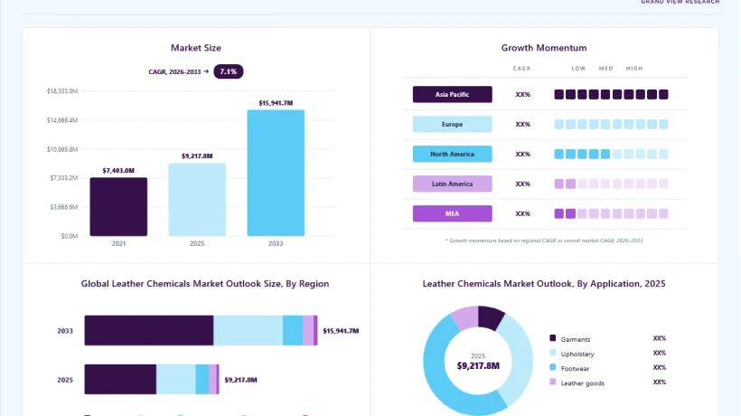
Task: Click the 2033 stacked regional bar
Action: coord(201,330)
